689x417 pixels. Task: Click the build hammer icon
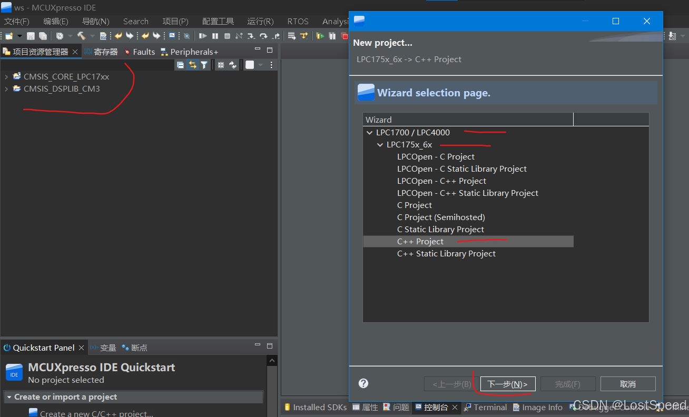point(81,36)
